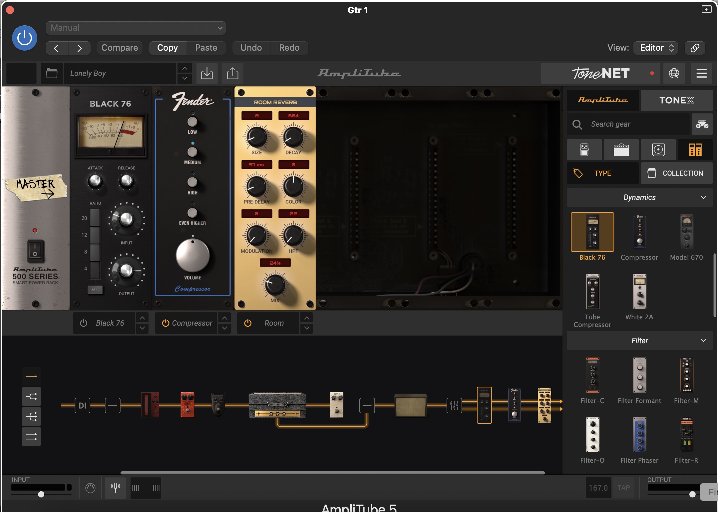
Task: Switch to the COLLECTION tab
Action: coord(676,173)
